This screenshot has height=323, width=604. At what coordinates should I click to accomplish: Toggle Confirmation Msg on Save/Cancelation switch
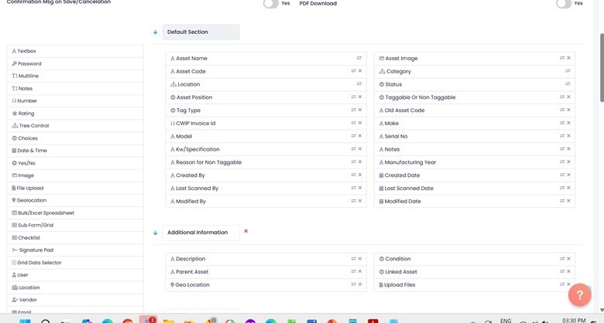pos(270,4)
